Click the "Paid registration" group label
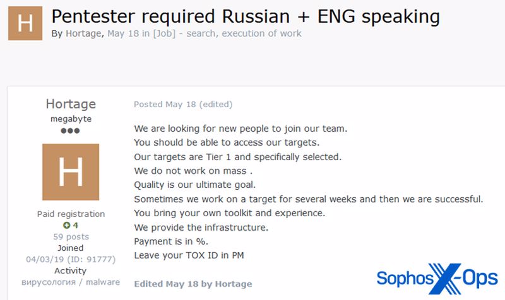The width and height of the screenshot is (505, 300). click(x=71, y=214)
